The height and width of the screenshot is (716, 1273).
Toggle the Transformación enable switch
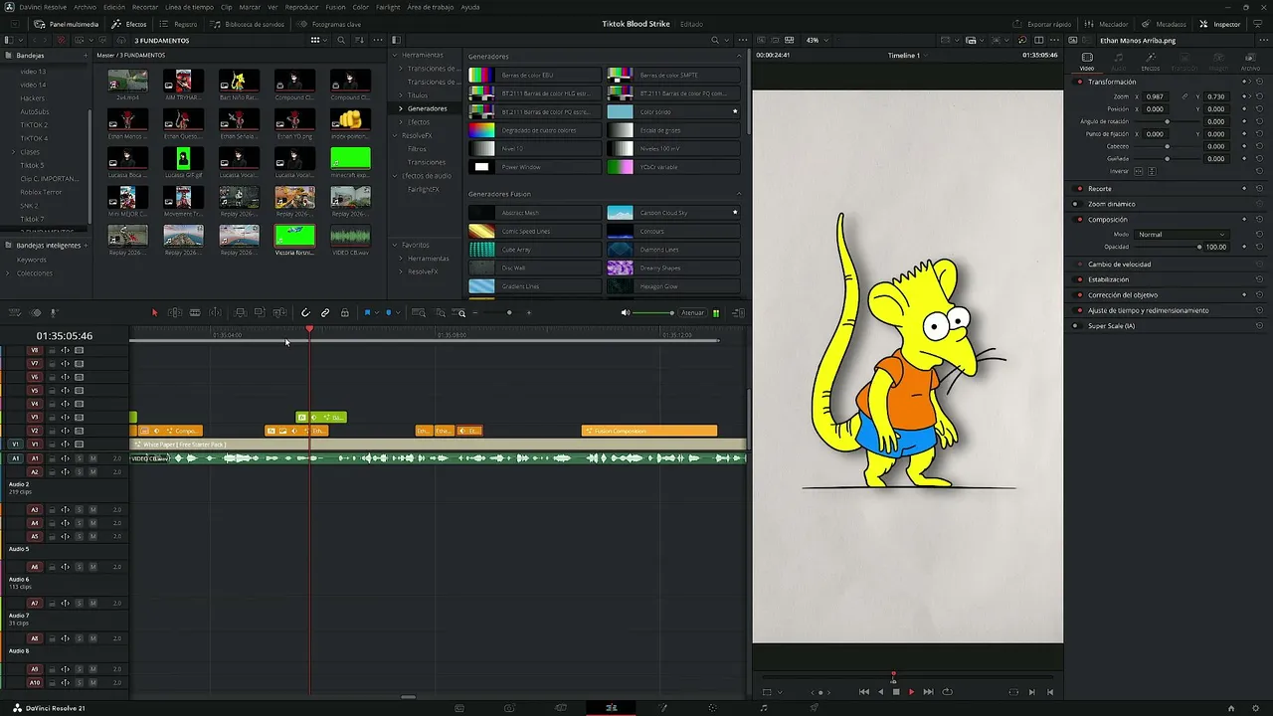pos(1079,82)
